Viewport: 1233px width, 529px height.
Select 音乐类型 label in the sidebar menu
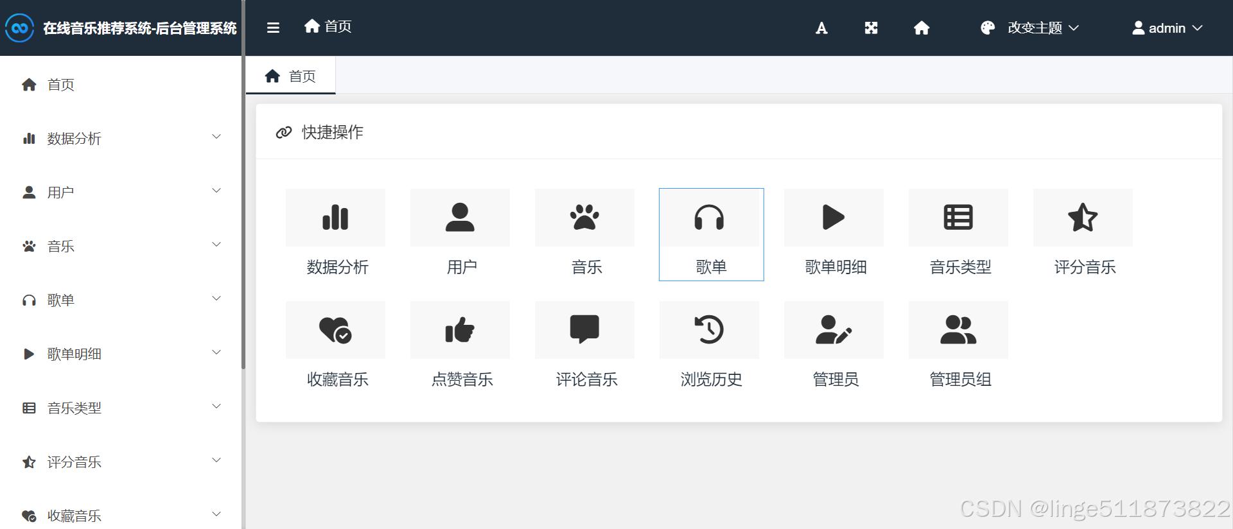point(74,408)
